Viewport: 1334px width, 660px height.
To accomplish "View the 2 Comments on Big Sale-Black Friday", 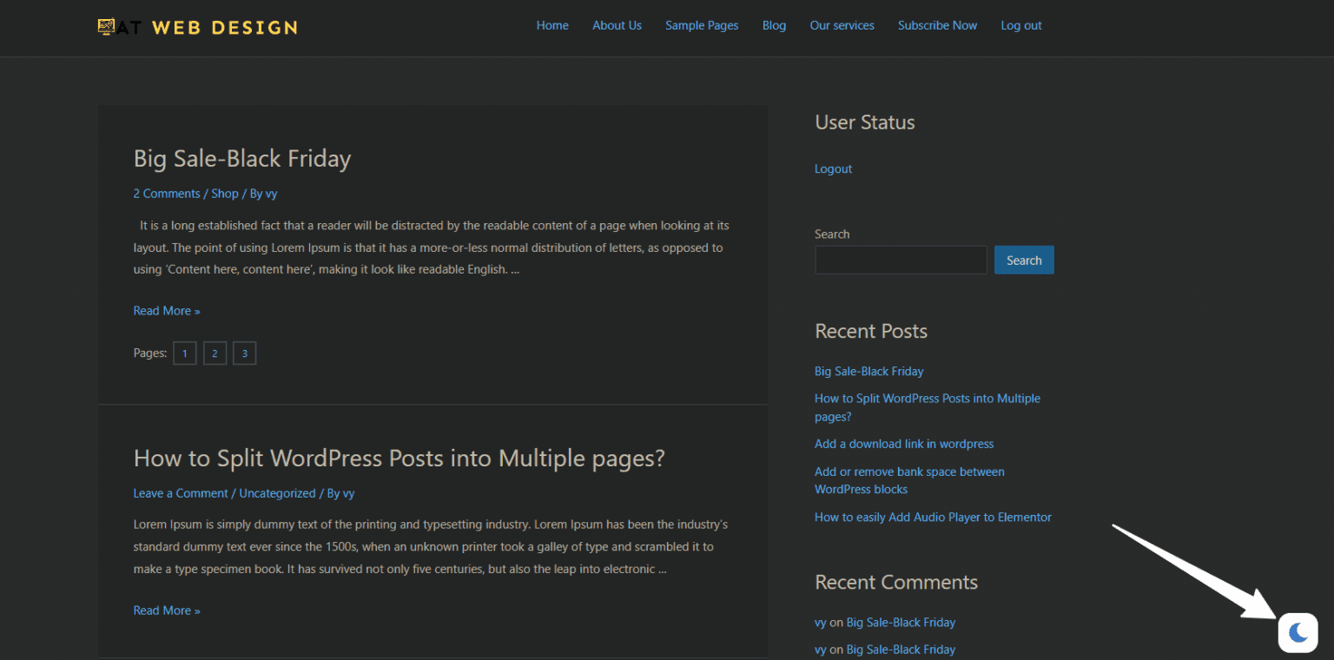I will click(166, 193).
